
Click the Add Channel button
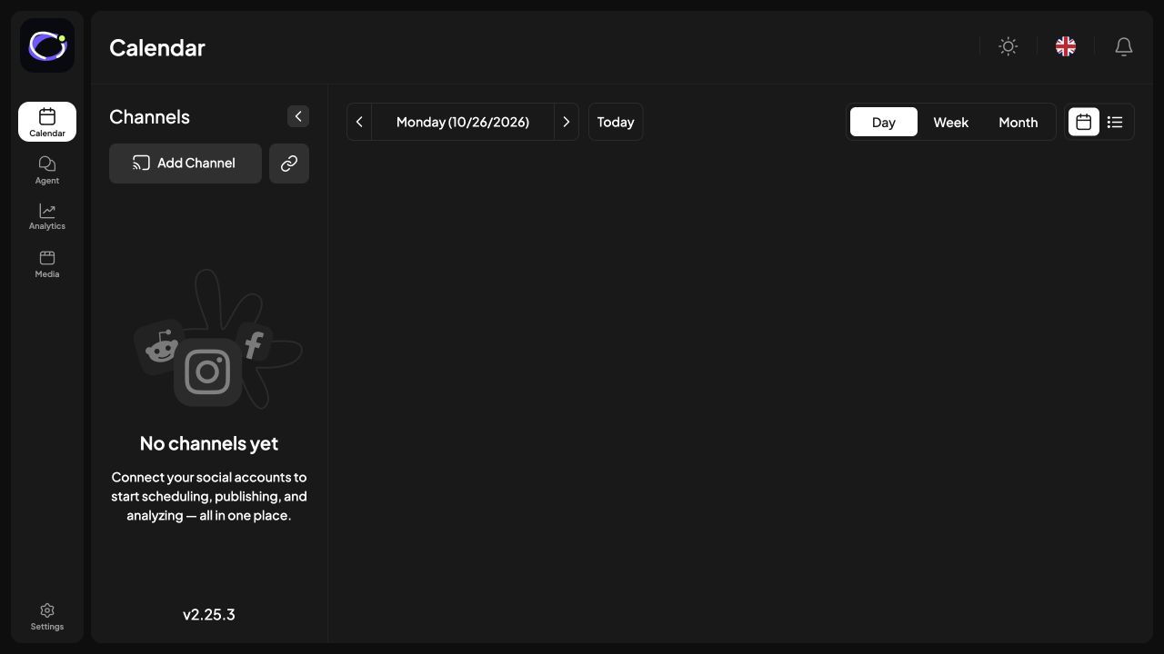[186, 163]
